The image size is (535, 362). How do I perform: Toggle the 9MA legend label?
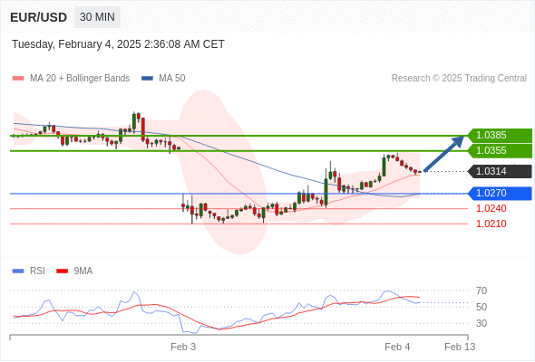point(83,271)
